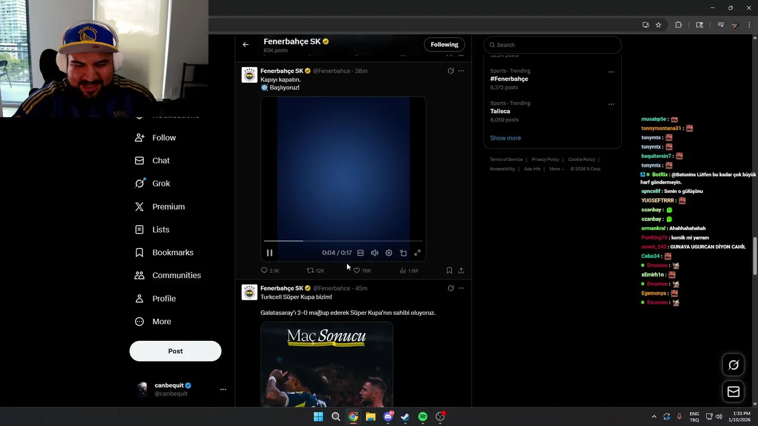This screenshot has height=426, width=758.
Task: Click the Following button on the profile header
Action: click(x=444, y=44)
